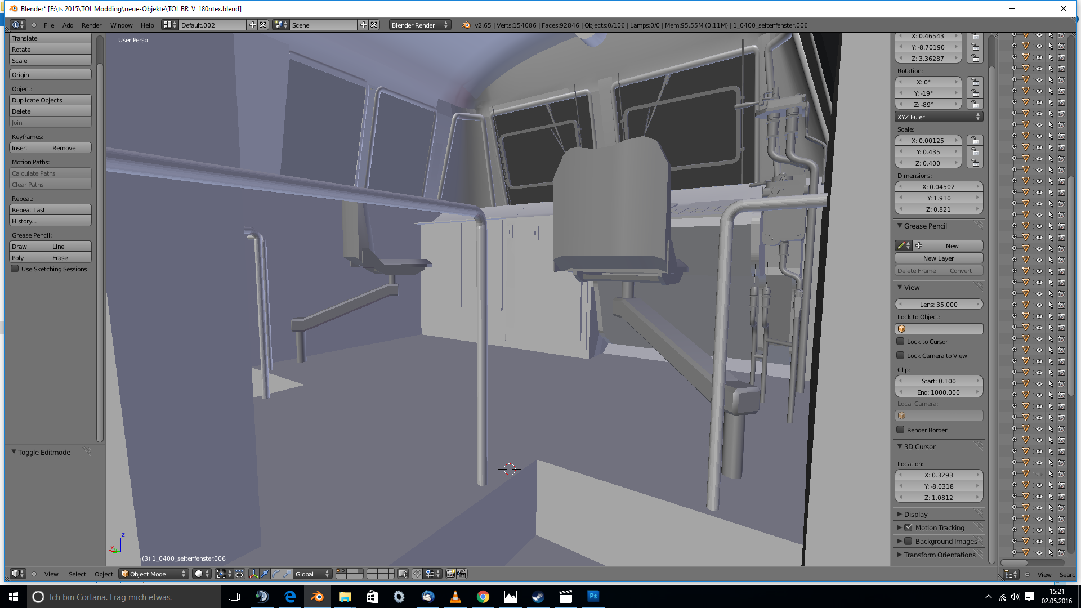Enable Use Sketching Sessions checkbox
Image resolution: width=1081 pixels, height=608 pixels.
click(15, 269)
